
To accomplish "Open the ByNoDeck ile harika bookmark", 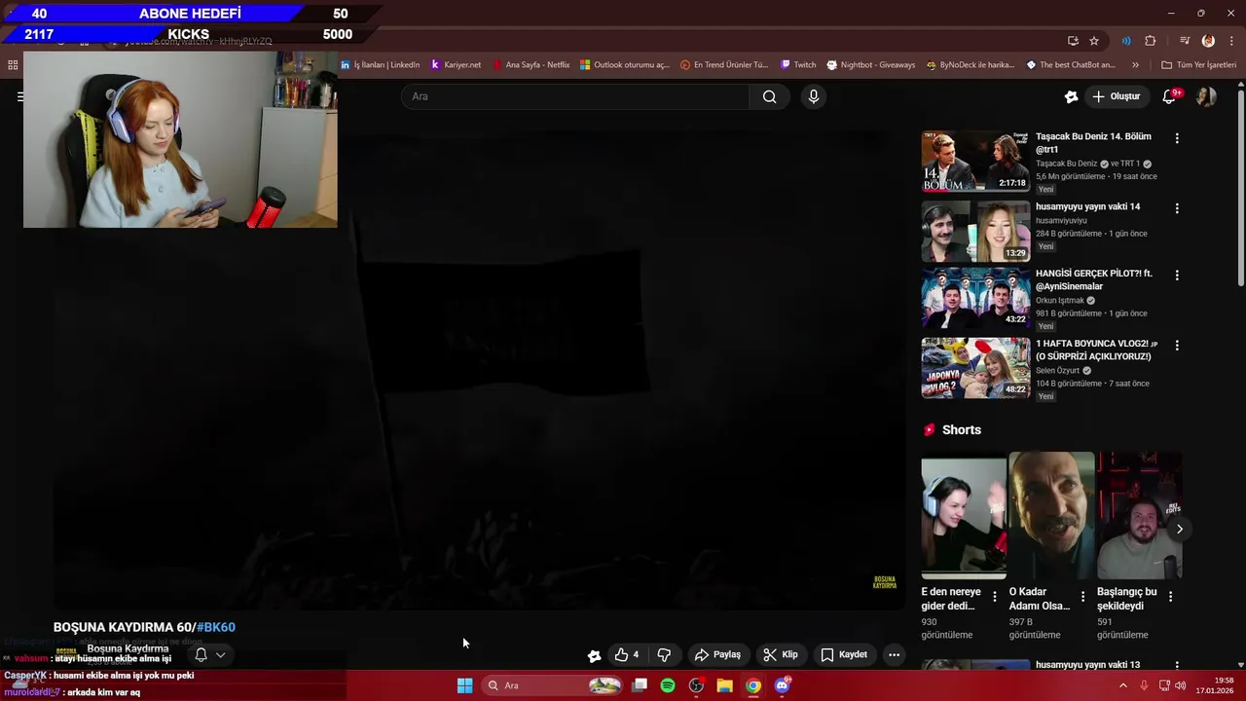I will click(970, 65).
